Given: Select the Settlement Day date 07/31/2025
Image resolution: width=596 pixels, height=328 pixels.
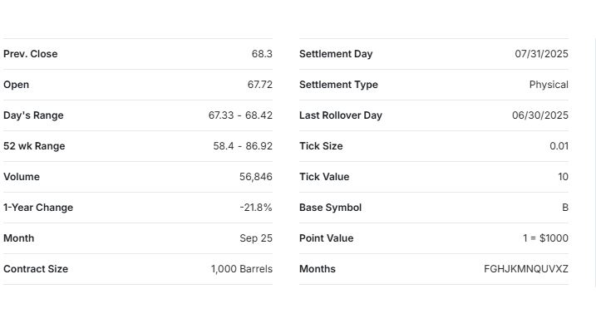Looking at the screenshot, I should coord(542,54).
